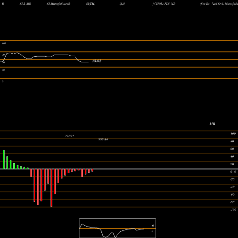The height and width of the screenshot is (238, 238).
Task: Click the tallest green histogram bar
Action: 4,159
